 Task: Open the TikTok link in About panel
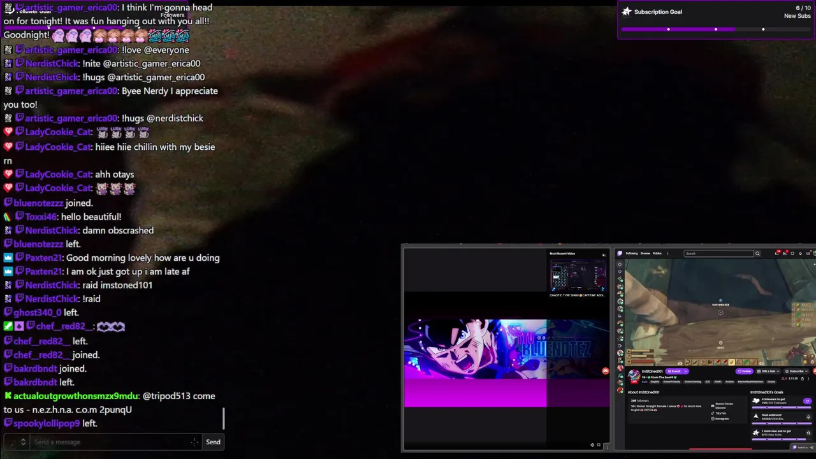[718, 413]
